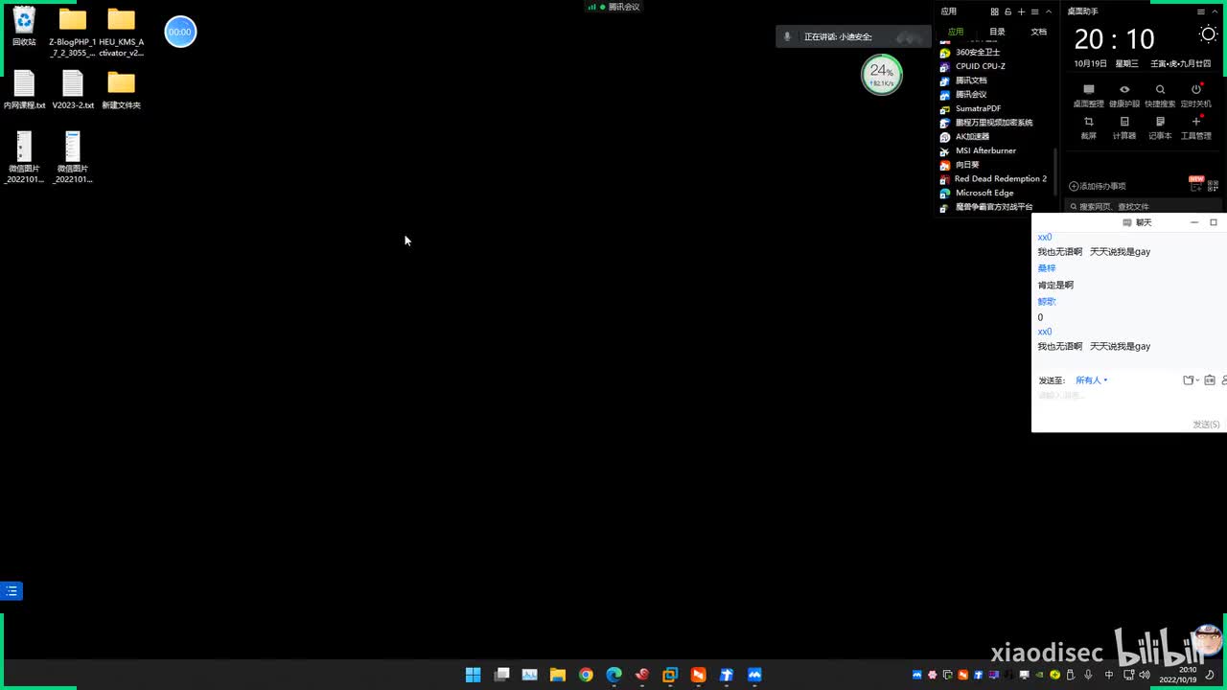
Task: Open AK加速器 from the app list
Action: 964,136
